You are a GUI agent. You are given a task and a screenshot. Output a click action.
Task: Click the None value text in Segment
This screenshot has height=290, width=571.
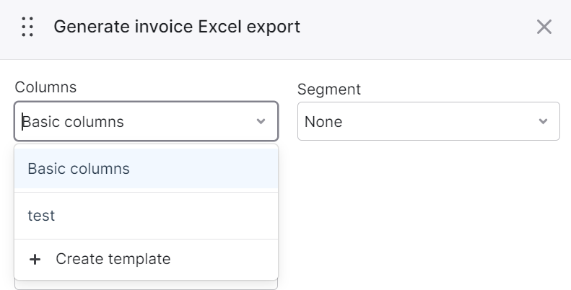pyautogui.click(x=323, y=121)
